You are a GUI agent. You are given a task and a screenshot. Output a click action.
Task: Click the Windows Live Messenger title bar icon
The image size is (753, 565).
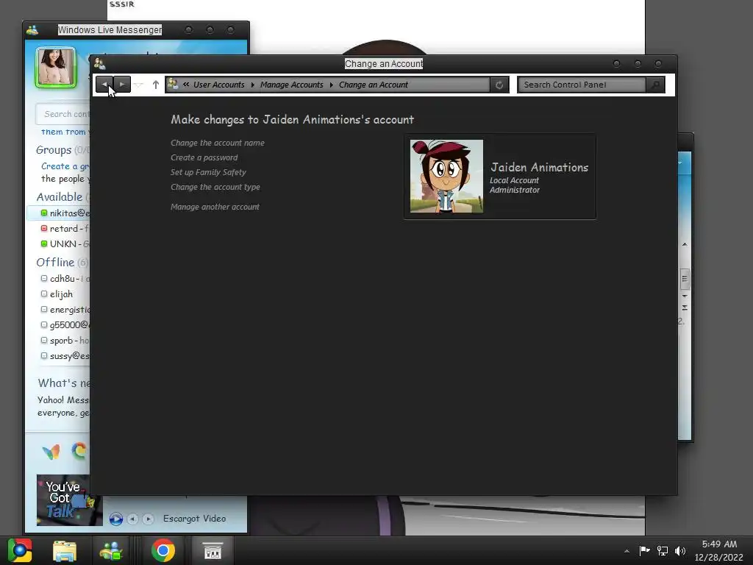click(32, 29)
